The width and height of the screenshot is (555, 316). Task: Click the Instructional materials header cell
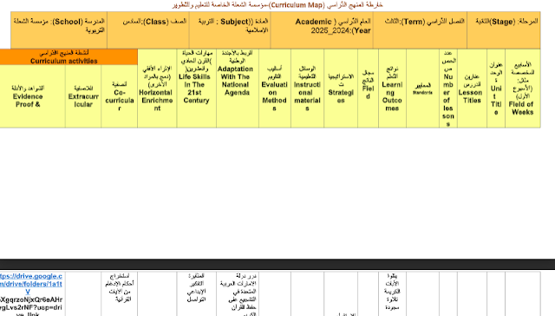[x=307, y=89]
